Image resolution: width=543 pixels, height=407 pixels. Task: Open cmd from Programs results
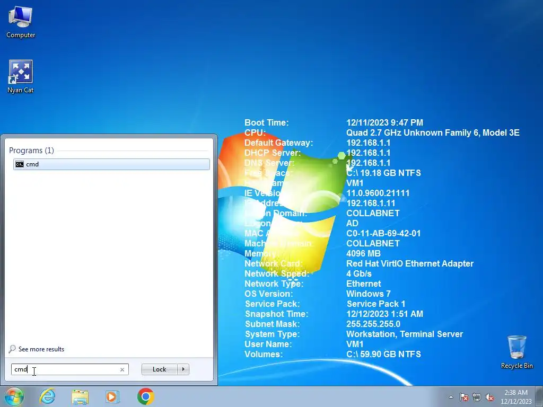[111, 164]
